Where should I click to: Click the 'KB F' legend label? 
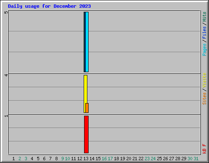[x=205, y=149]
